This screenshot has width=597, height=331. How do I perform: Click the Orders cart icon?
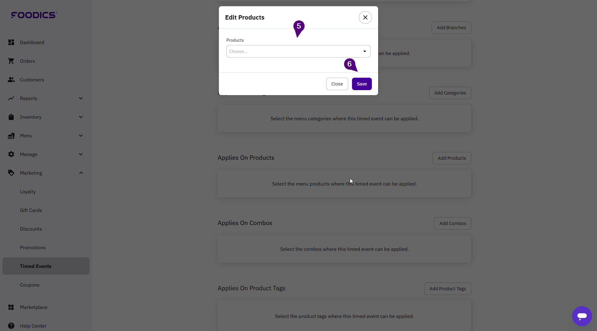[11, 61]
